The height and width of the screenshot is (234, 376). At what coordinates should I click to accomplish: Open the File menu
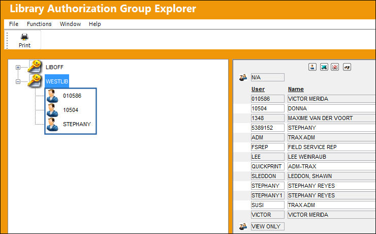14,24
